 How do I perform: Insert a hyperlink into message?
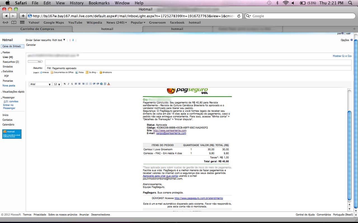click(101, 84)
